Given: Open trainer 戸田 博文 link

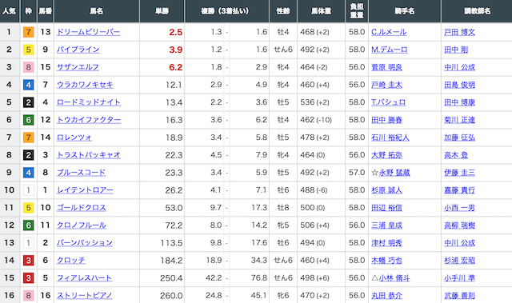Looking at the screenshot, I should [459, 32].
